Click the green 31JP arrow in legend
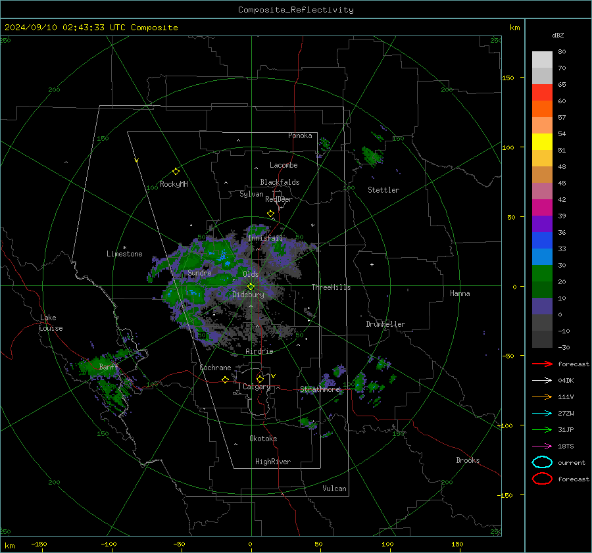The height and width of the screenshot is (553, 592). coord(542,429)
